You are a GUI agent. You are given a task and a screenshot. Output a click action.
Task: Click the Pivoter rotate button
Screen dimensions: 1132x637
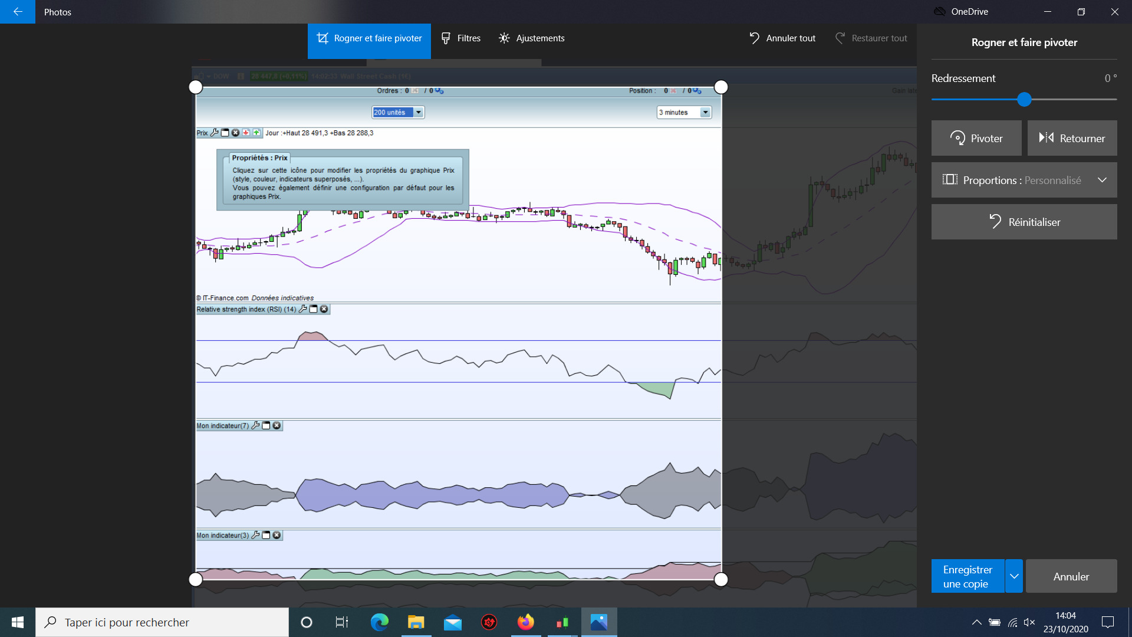(x=976, y=139)
